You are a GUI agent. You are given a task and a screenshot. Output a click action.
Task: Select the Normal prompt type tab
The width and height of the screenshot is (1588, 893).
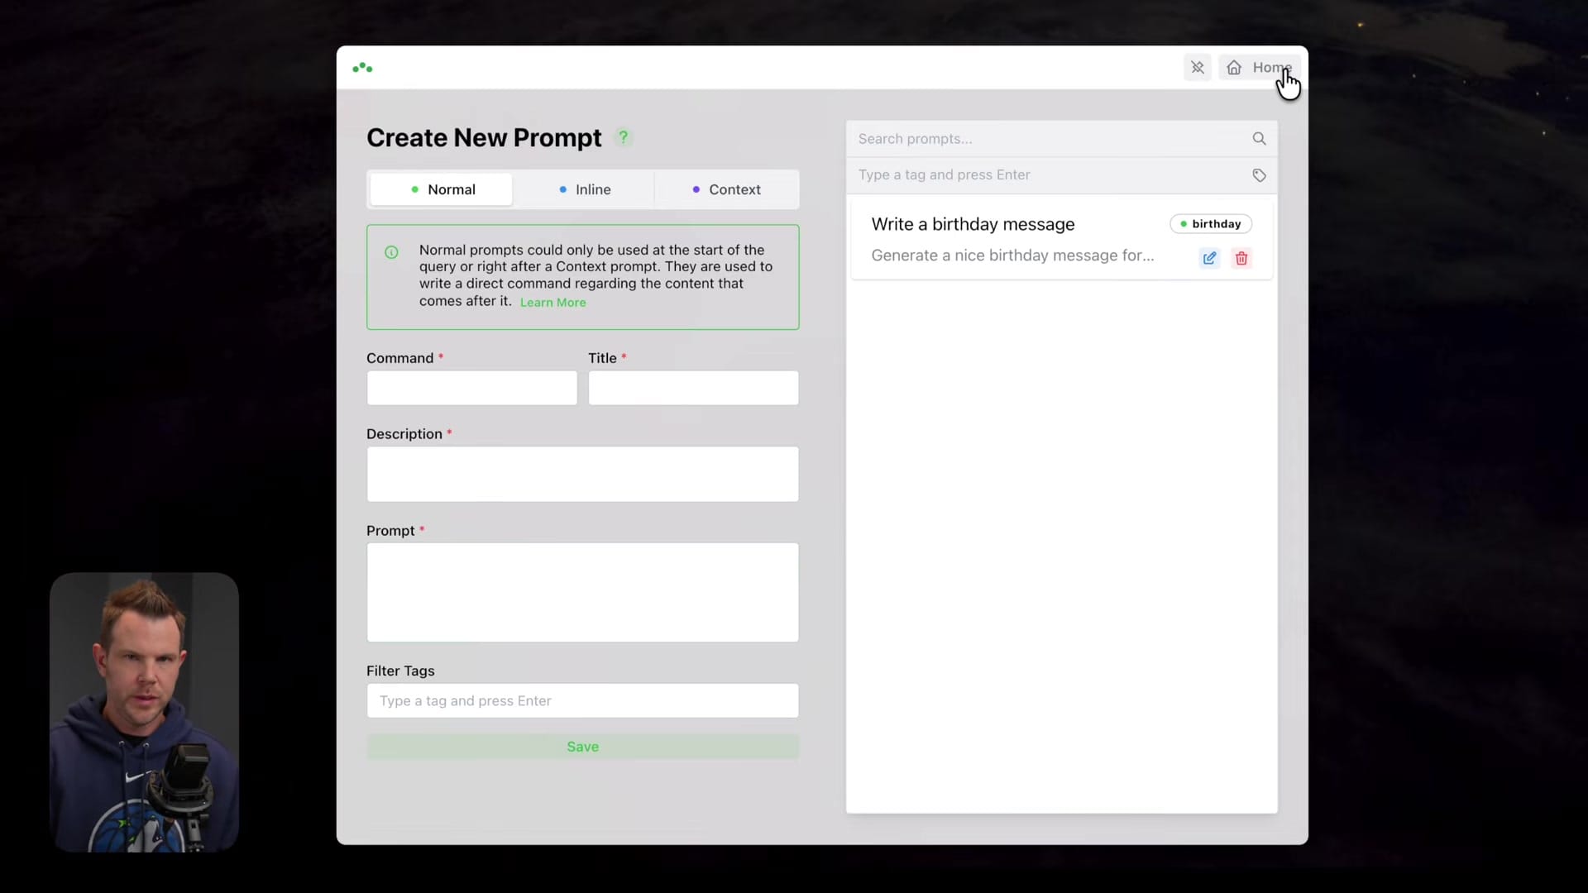click(x=442, y=189)
